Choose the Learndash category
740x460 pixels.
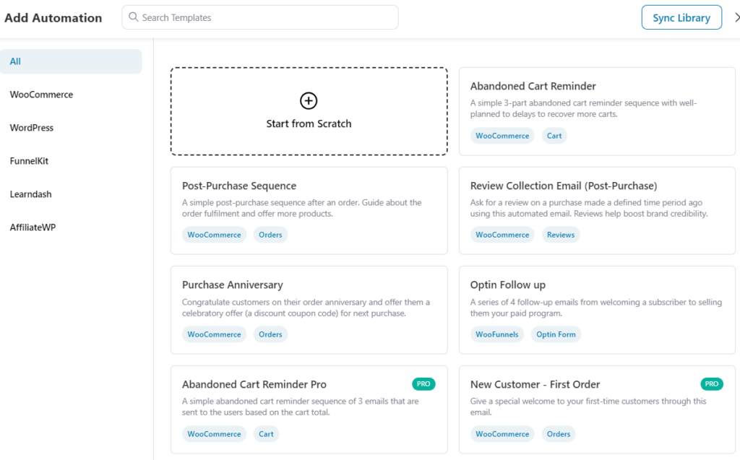pyautogui.click(x=30, y=194)
